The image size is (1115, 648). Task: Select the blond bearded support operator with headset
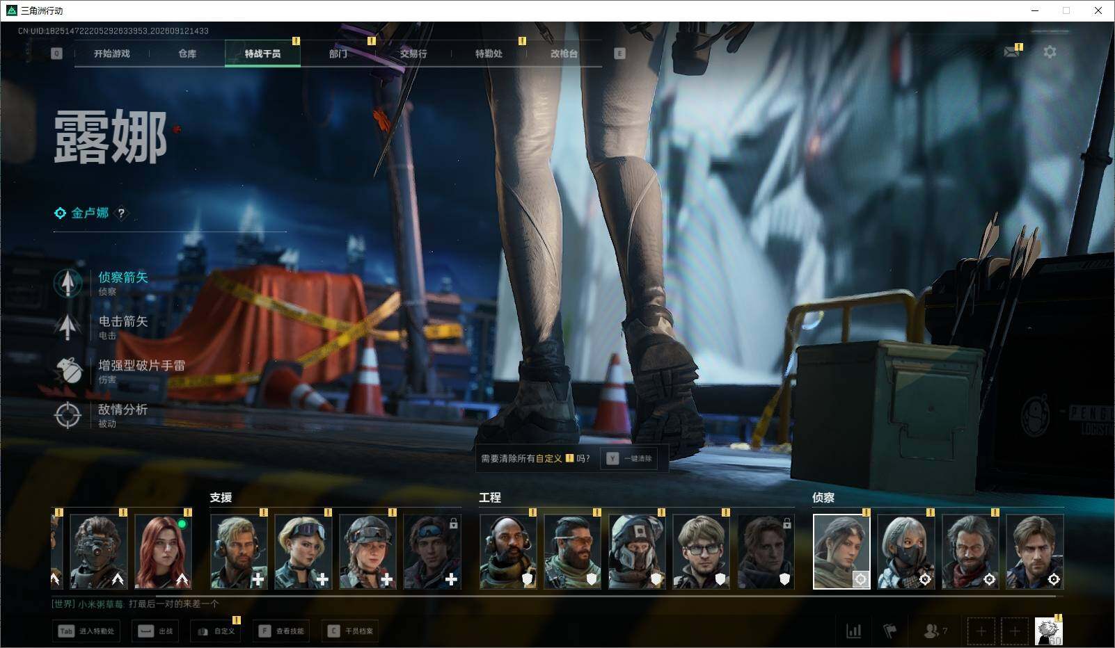click(x=239, y=552)
